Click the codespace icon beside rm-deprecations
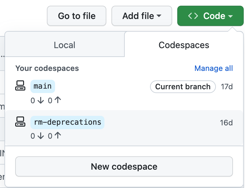This screenshot has height=188, width=245. [20, 122]
